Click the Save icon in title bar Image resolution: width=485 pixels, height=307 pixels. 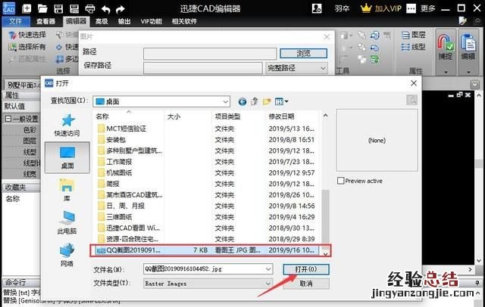click(58, 8)
